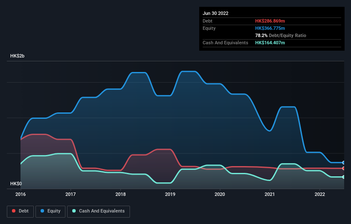
Task: Select the blue Equity endpoint marker
Action: [x=344, y=163]
